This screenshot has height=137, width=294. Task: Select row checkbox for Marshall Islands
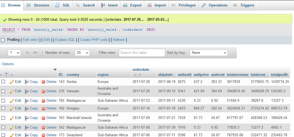tap(3, 118)
